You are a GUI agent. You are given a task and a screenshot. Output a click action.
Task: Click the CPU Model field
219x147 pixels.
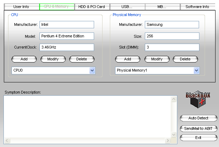(x=67, y=36)
